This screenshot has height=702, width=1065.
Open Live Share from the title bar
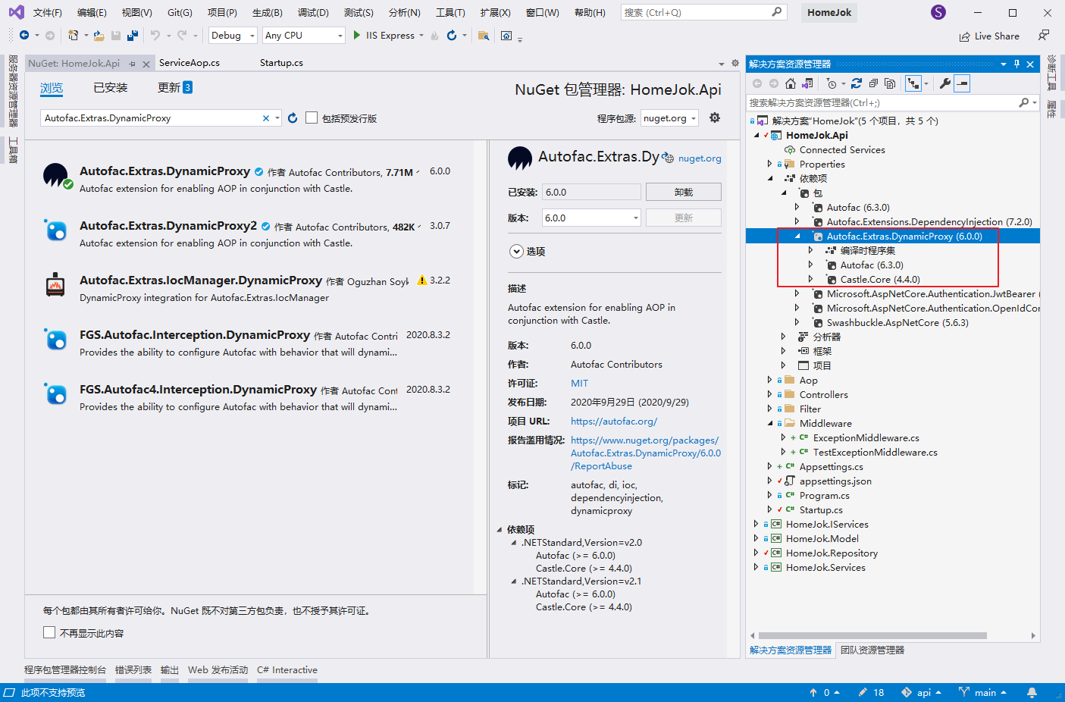[x=989, y=36]
